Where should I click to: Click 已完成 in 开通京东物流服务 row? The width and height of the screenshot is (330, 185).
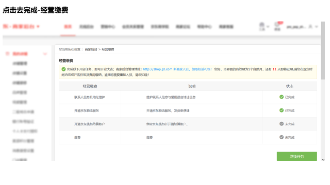[x=290, y=110]
